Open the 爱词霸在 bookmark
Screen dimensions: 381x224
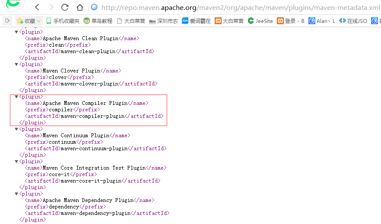point(196,21)
